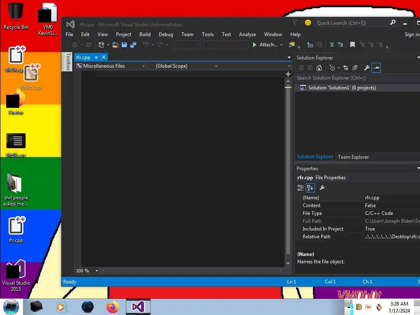Click the Sign in link
The height and width of the screenshot is (315, 420).
(412, 34)
